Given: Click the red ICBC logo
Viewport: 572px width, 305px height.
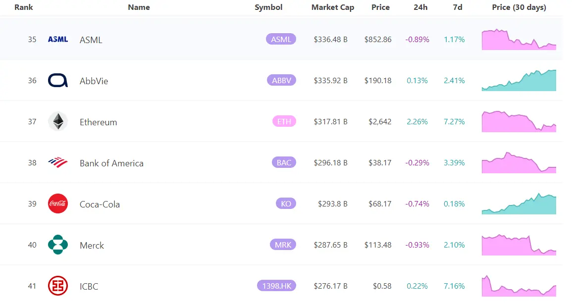Looking at the screenshot, I should (58, 286).
